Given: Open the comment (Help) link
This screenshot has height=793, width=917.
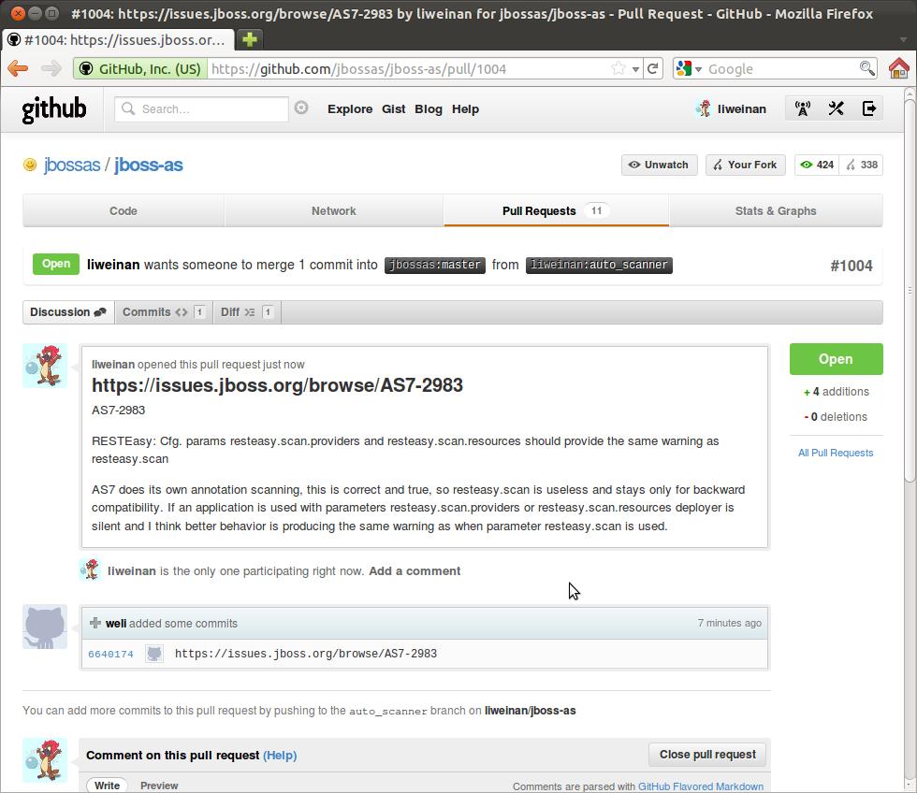Looking at the screenshot, I should coord(280,755).
